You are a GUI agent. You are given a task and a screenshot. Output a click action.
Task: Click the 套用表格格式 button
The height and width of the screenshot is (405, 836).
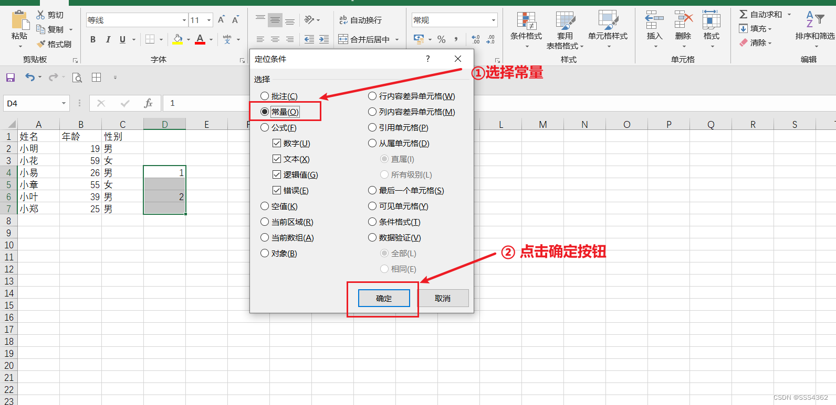click(x=565, y=30)
